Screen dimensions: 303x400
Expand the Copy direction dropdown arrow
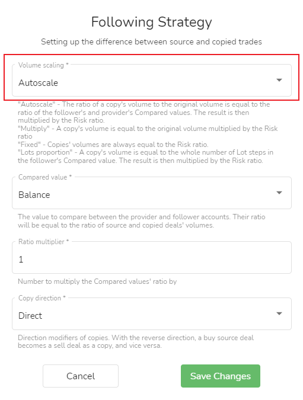(279, 313)
